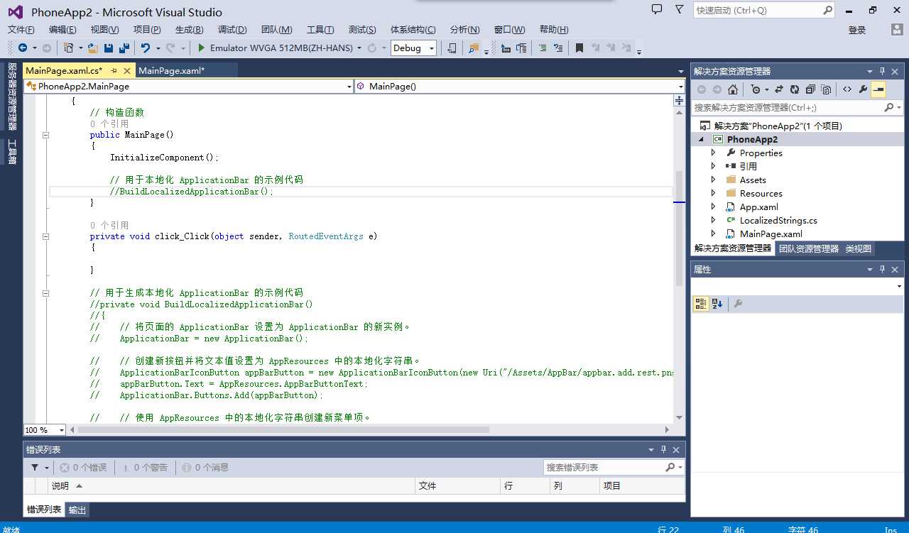Click Property Pages wrench in Properties panel
The image size is (909, 533).
[738, 304]
